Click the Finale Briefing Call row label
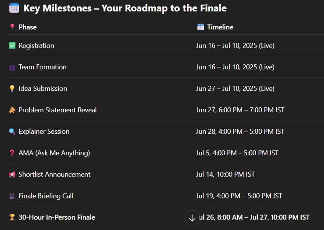This screenshot has width=324, height=230. [x=46, y=196]
